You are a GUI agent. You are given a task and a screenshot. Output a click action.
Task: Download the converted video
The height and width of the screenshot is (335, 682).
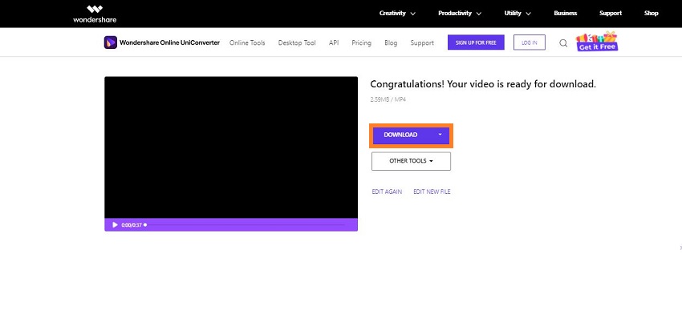point(400,135)
